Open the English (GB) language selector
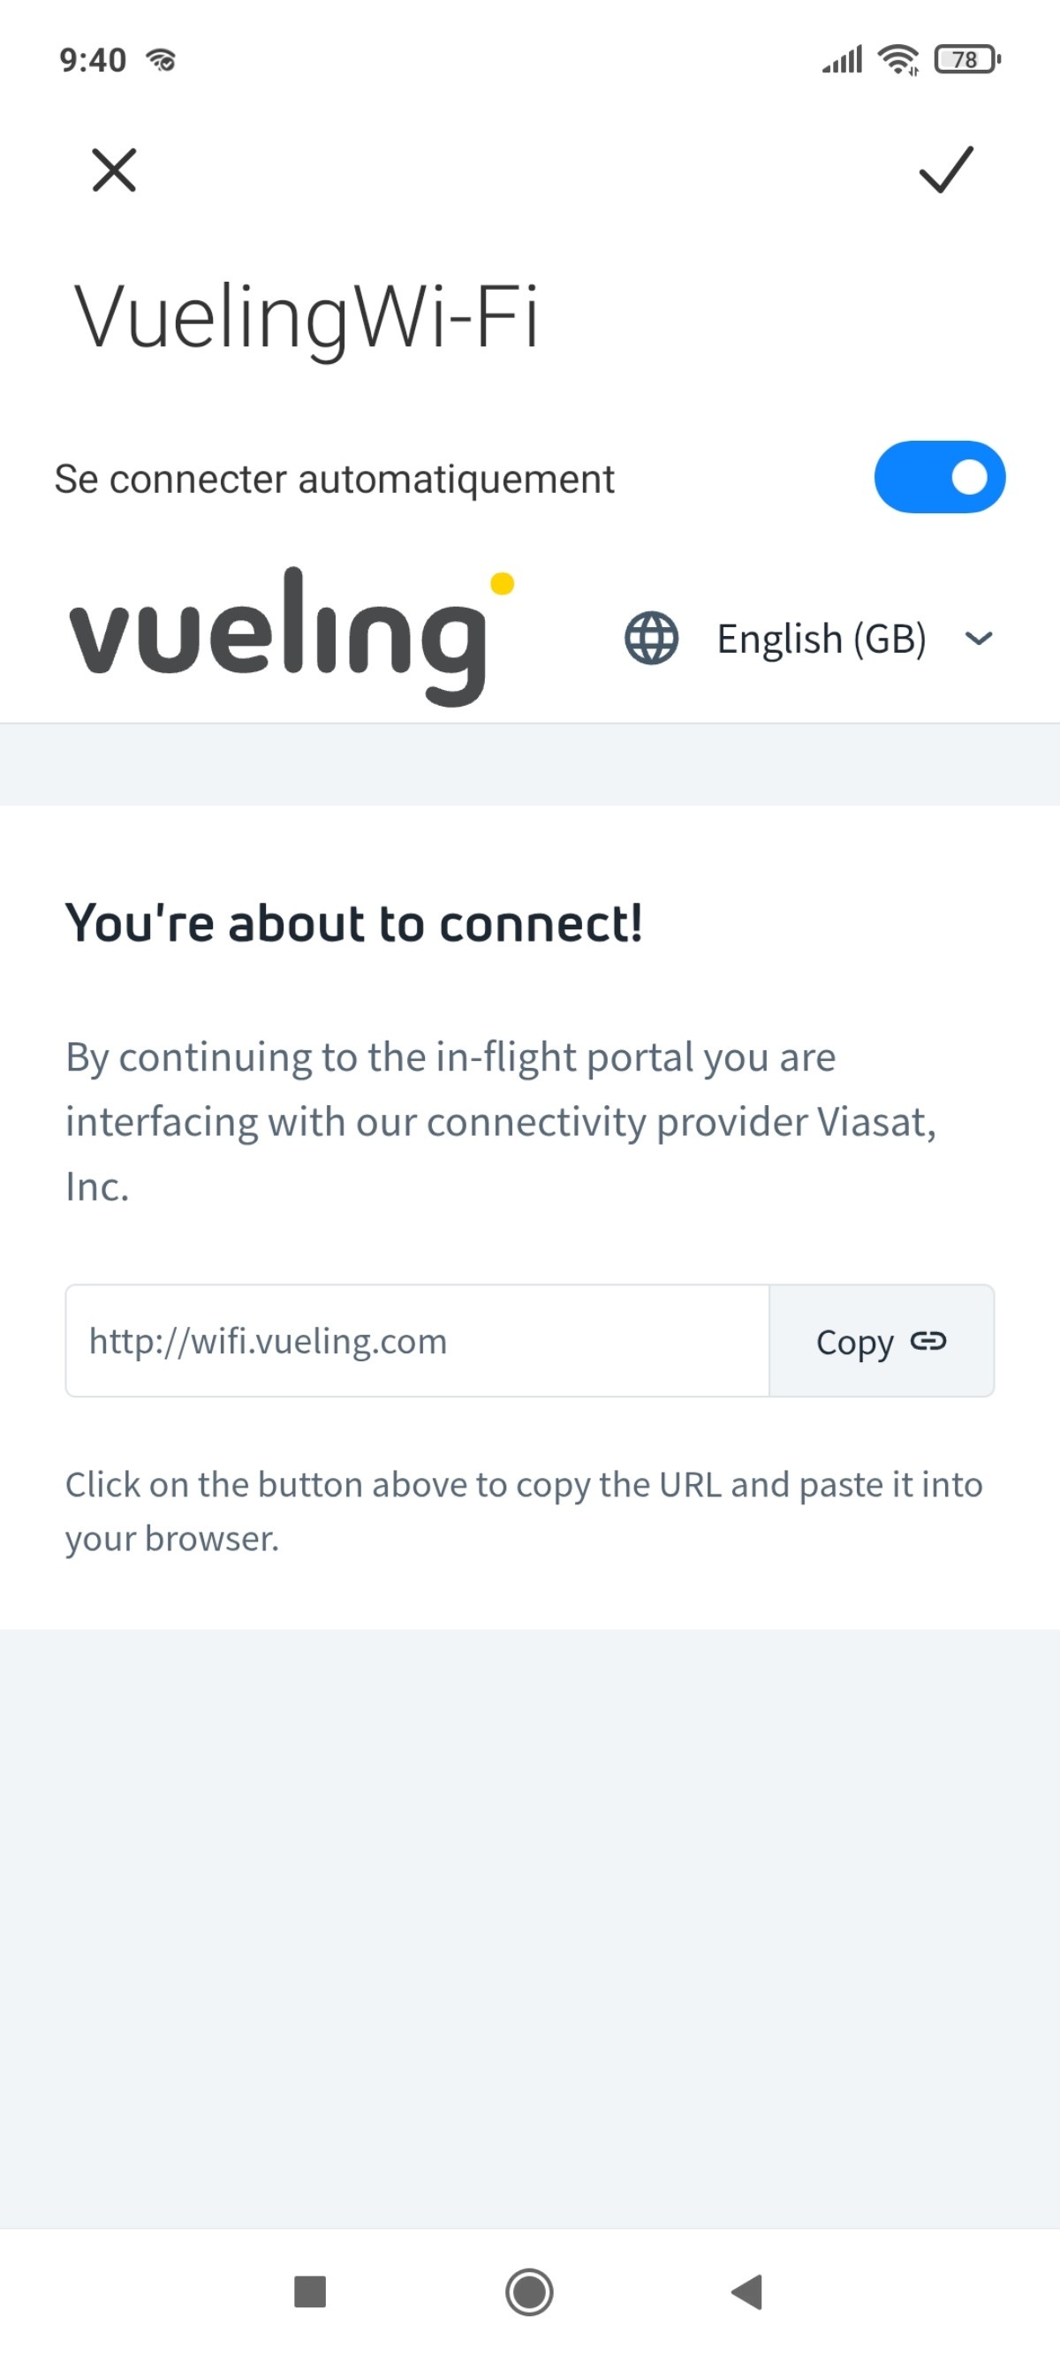This screenshot has height=2355, width=1060. 821,638
